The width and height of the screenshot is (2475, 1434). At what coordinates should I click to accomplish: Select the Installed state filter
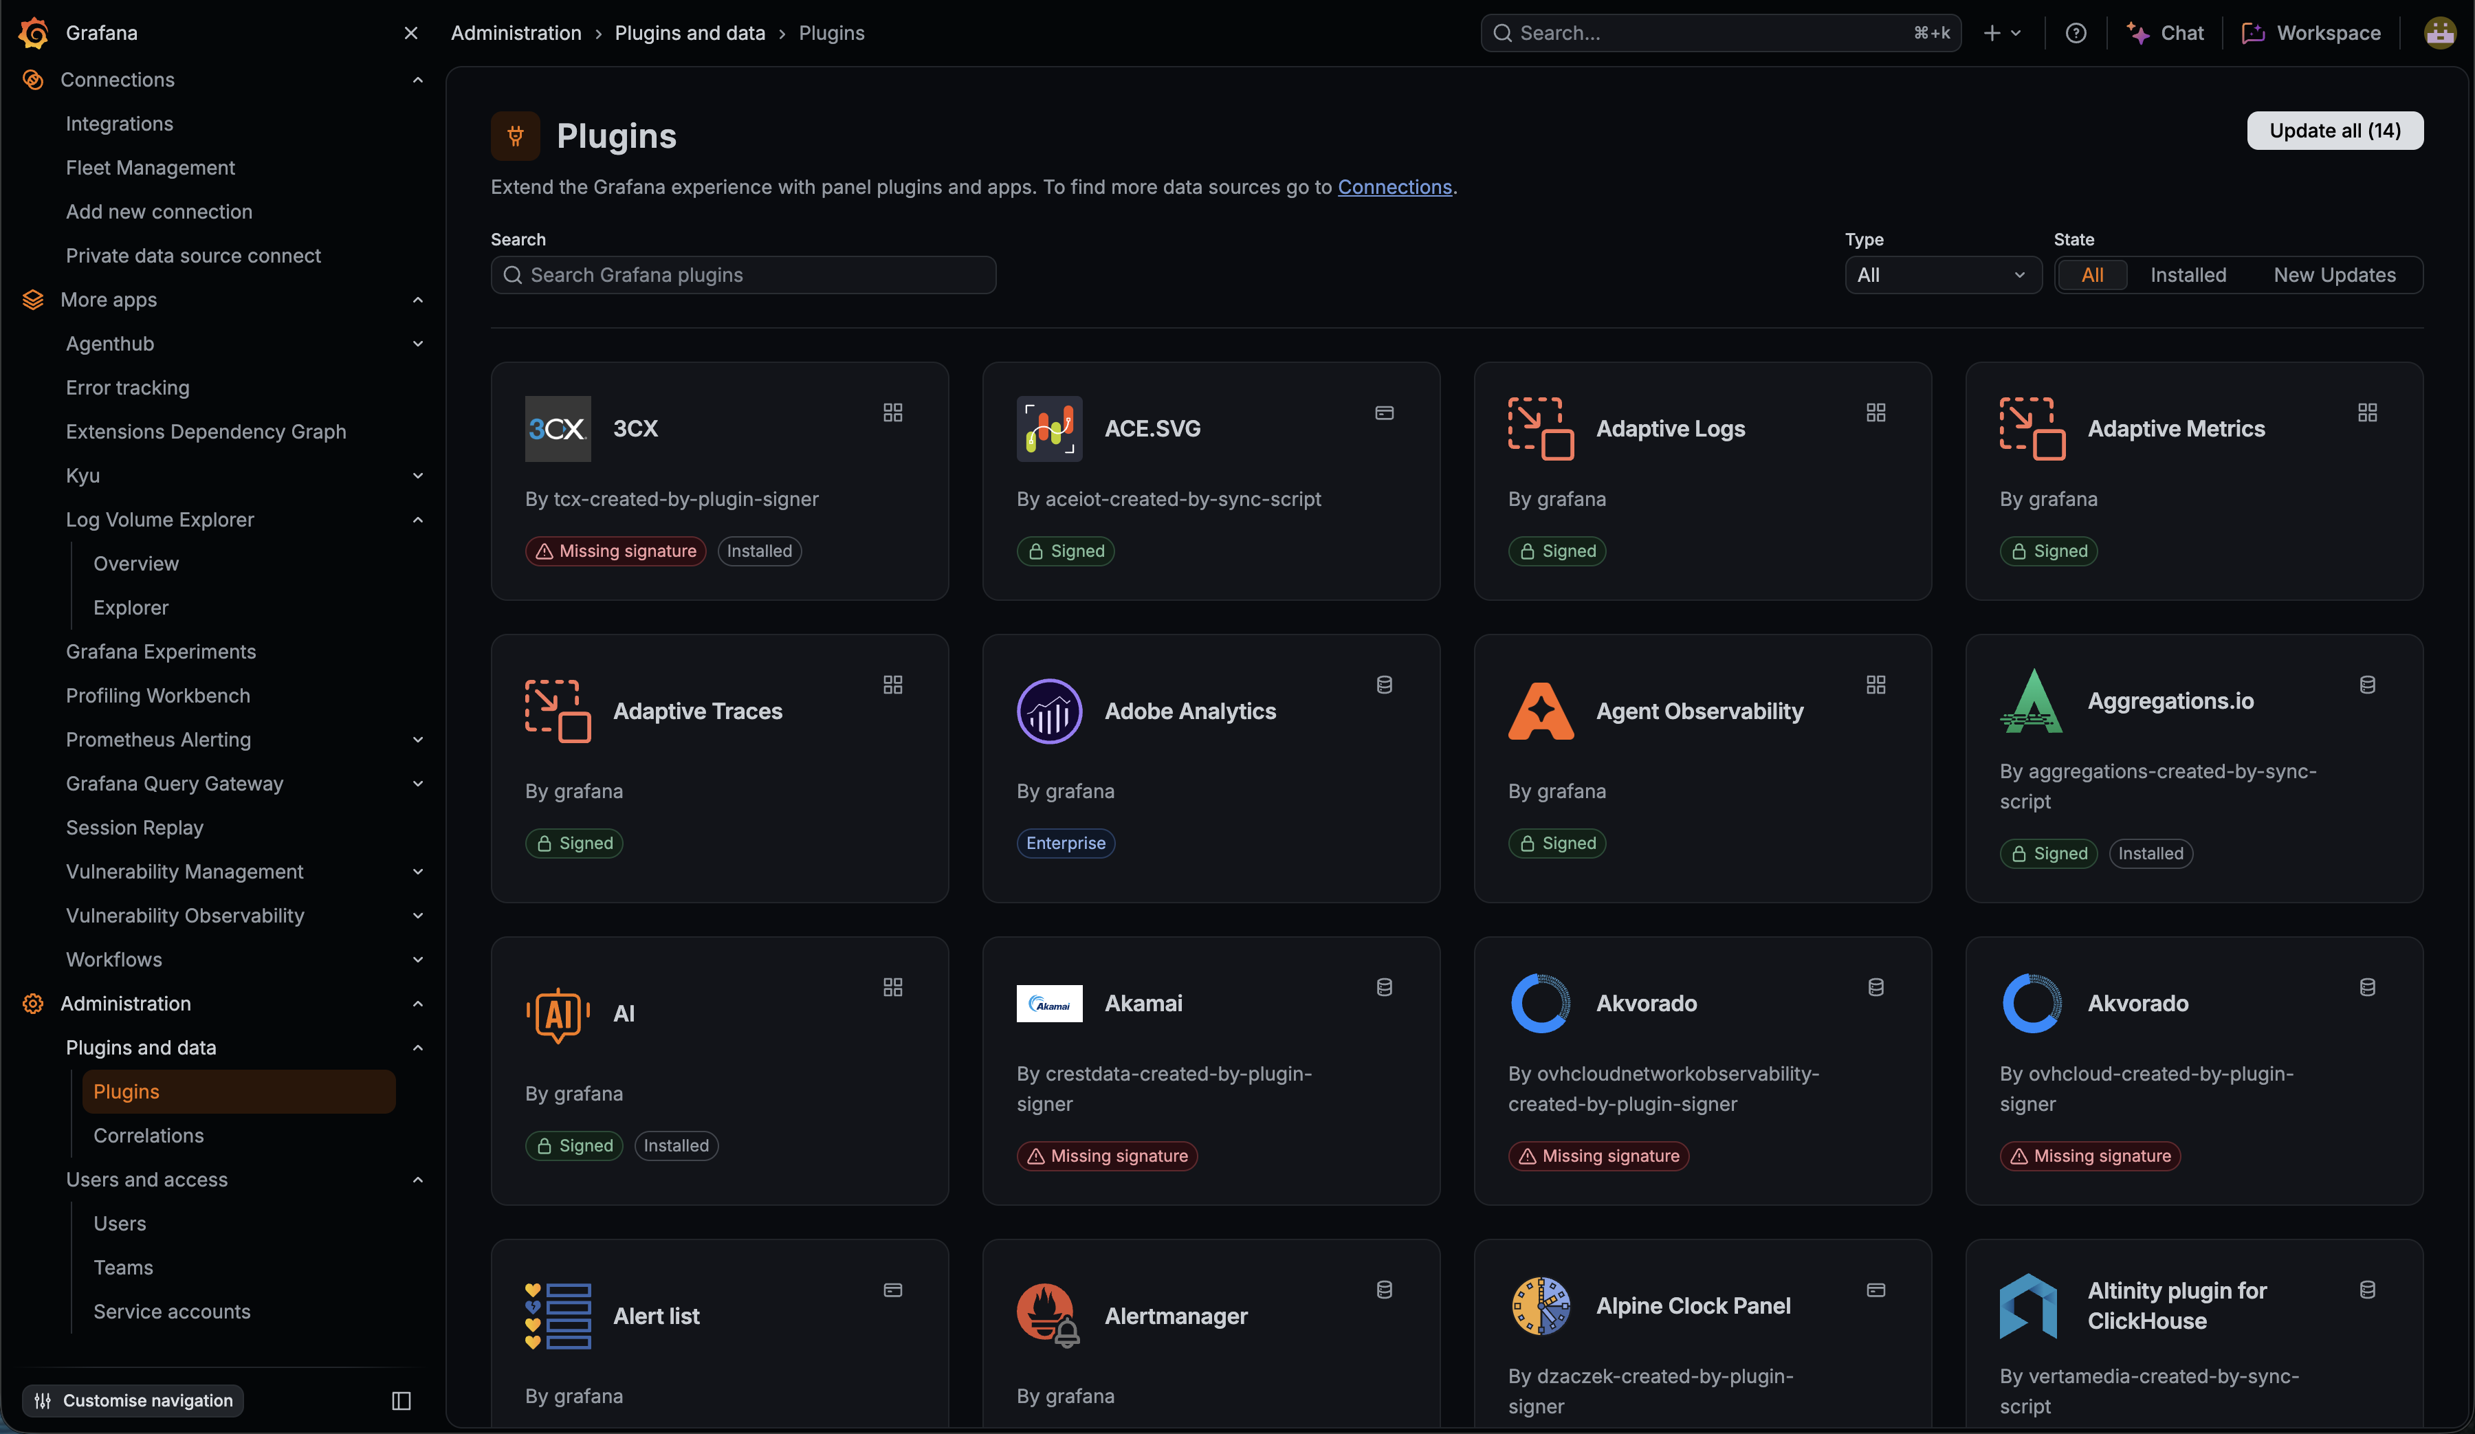pos(2187,275)
